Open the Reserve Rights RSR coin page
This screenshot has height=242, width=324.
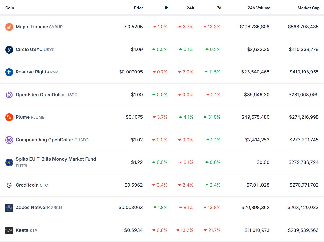click(x=37, y=72)
